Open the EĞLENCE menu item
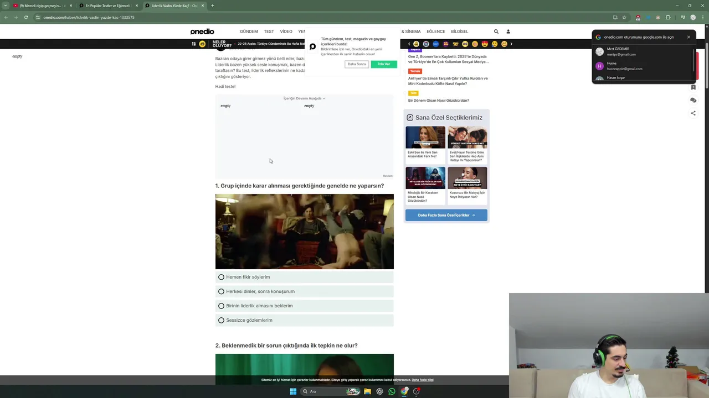 435,32
